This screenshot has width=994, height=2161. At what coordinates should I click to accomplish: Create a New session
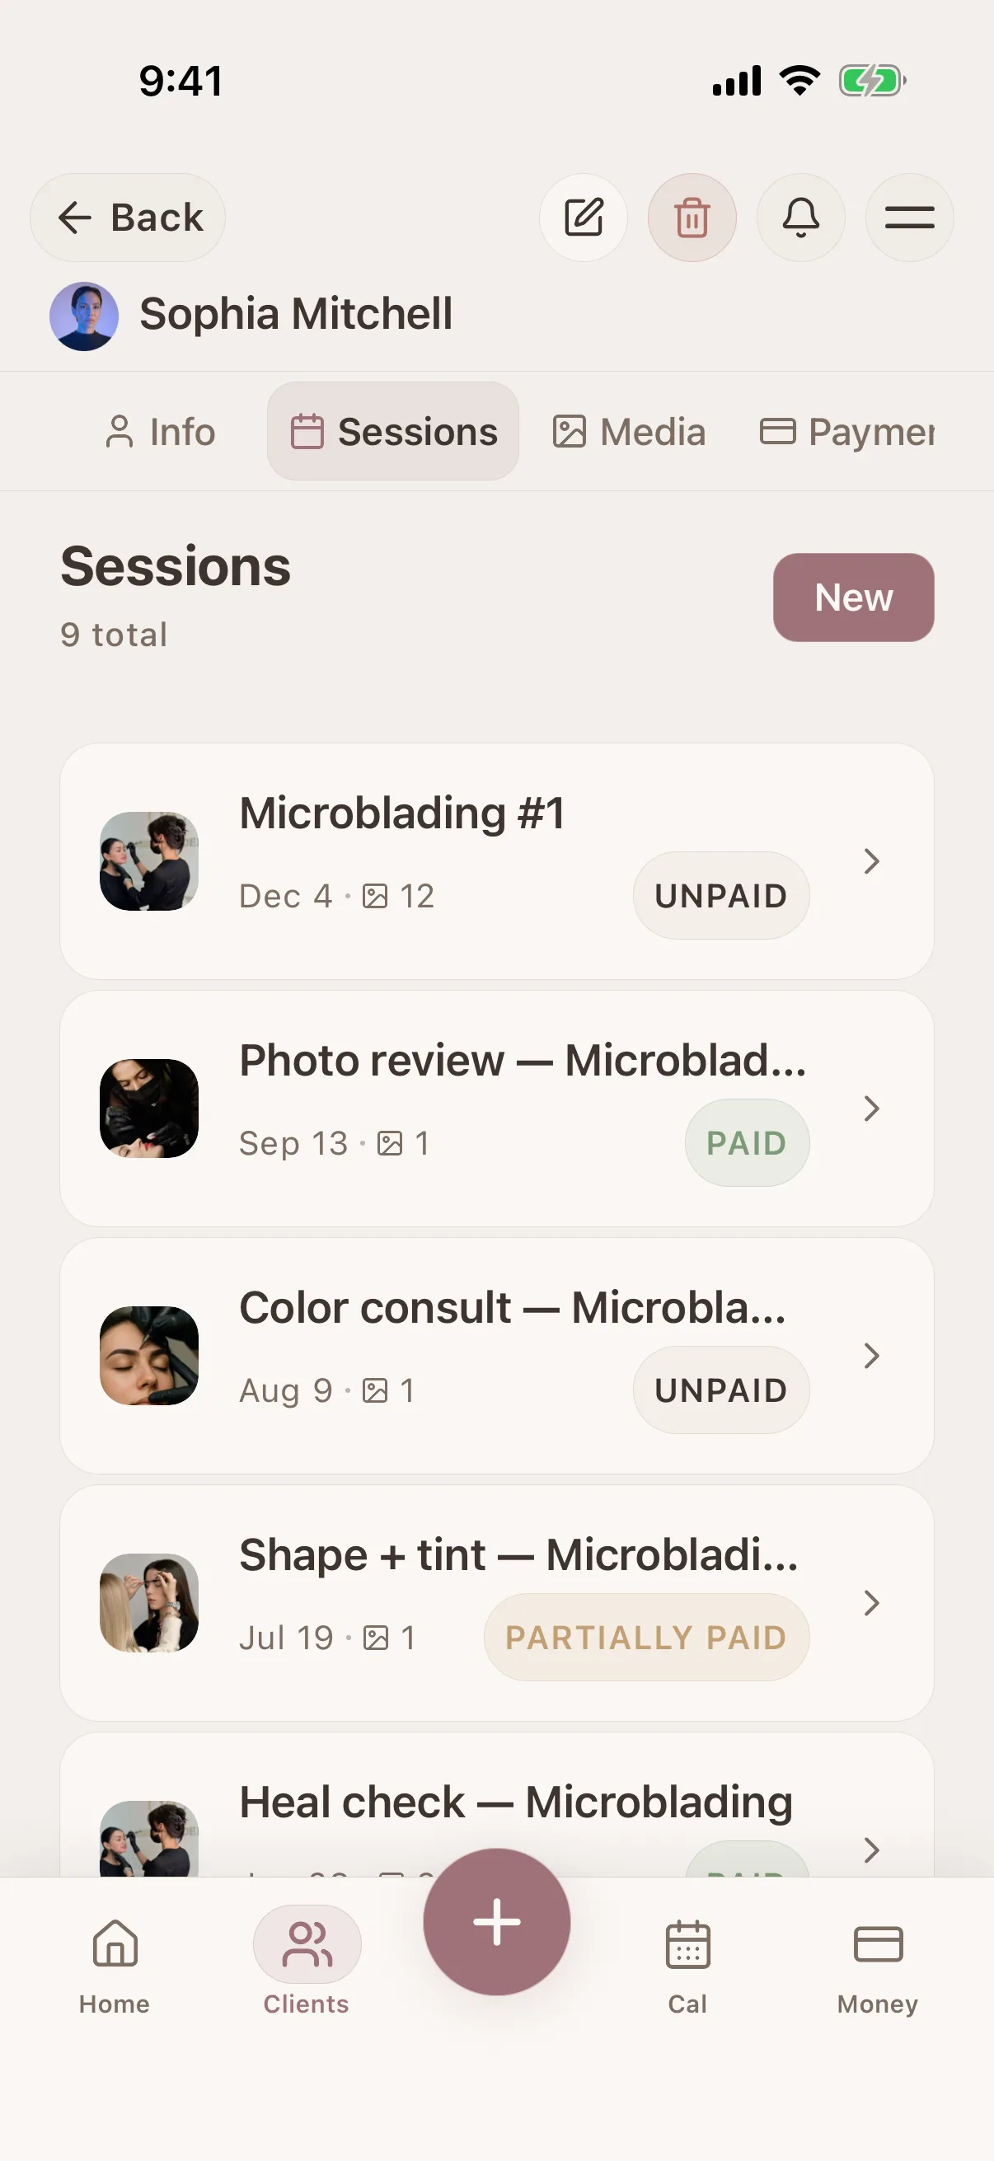tap(853, 598)
